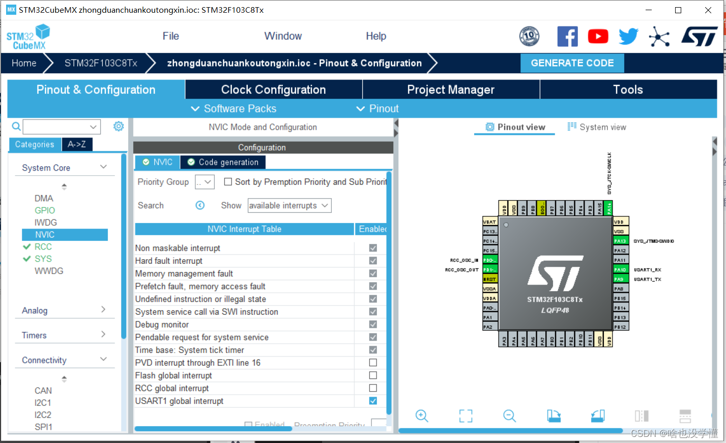Click the NVIC table horizontal scrollbar

pyautogui.click(x=213, y=429)
